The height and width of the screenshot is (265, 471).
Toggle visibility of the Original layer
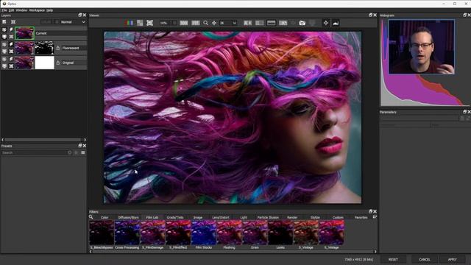(4, 59)
